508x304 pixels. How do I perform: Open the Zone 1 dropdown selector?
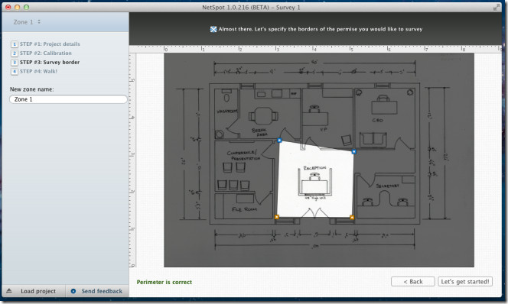pyautogui.click(x=28, y=22)
